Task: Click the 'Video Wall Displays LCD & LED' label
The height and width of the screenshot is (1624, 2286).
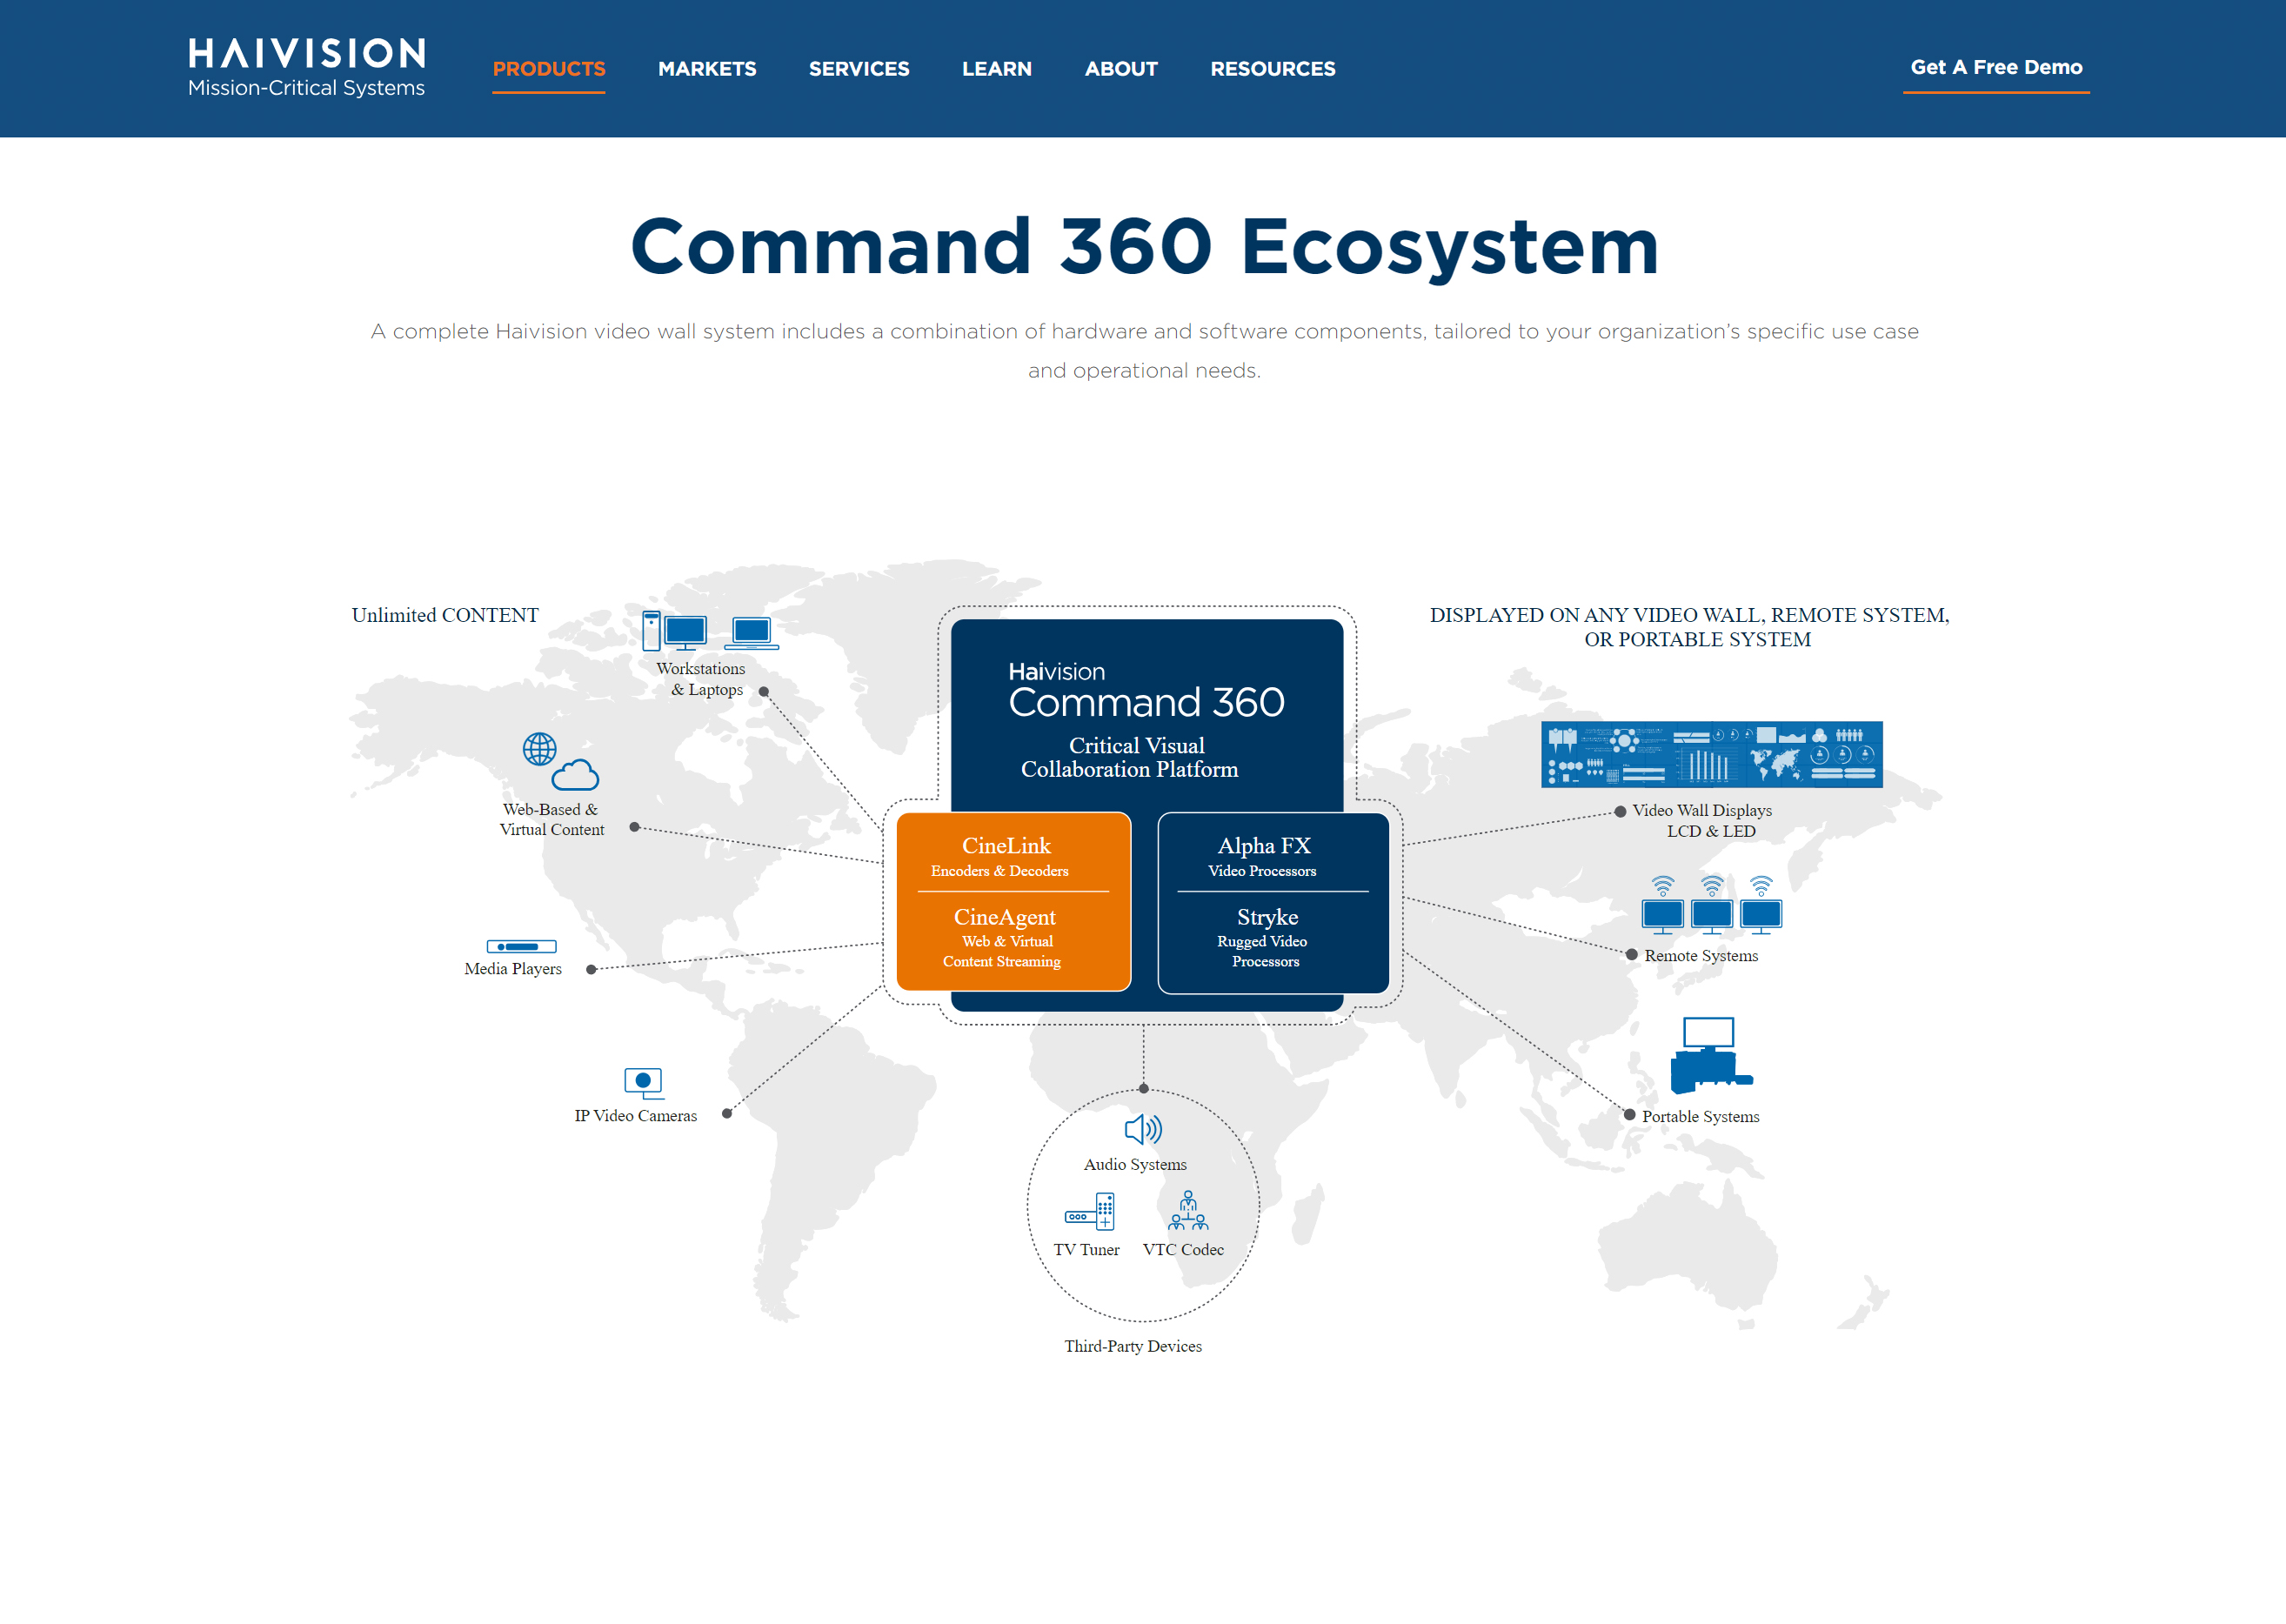Action: (x=1702, y=820)
